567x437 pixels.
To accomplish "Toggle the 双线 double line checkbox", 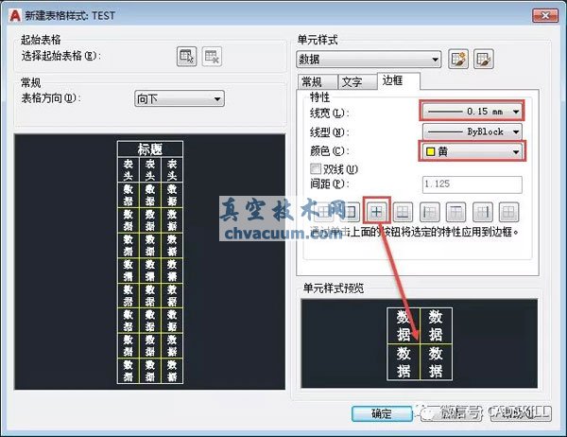I will 316,168.
